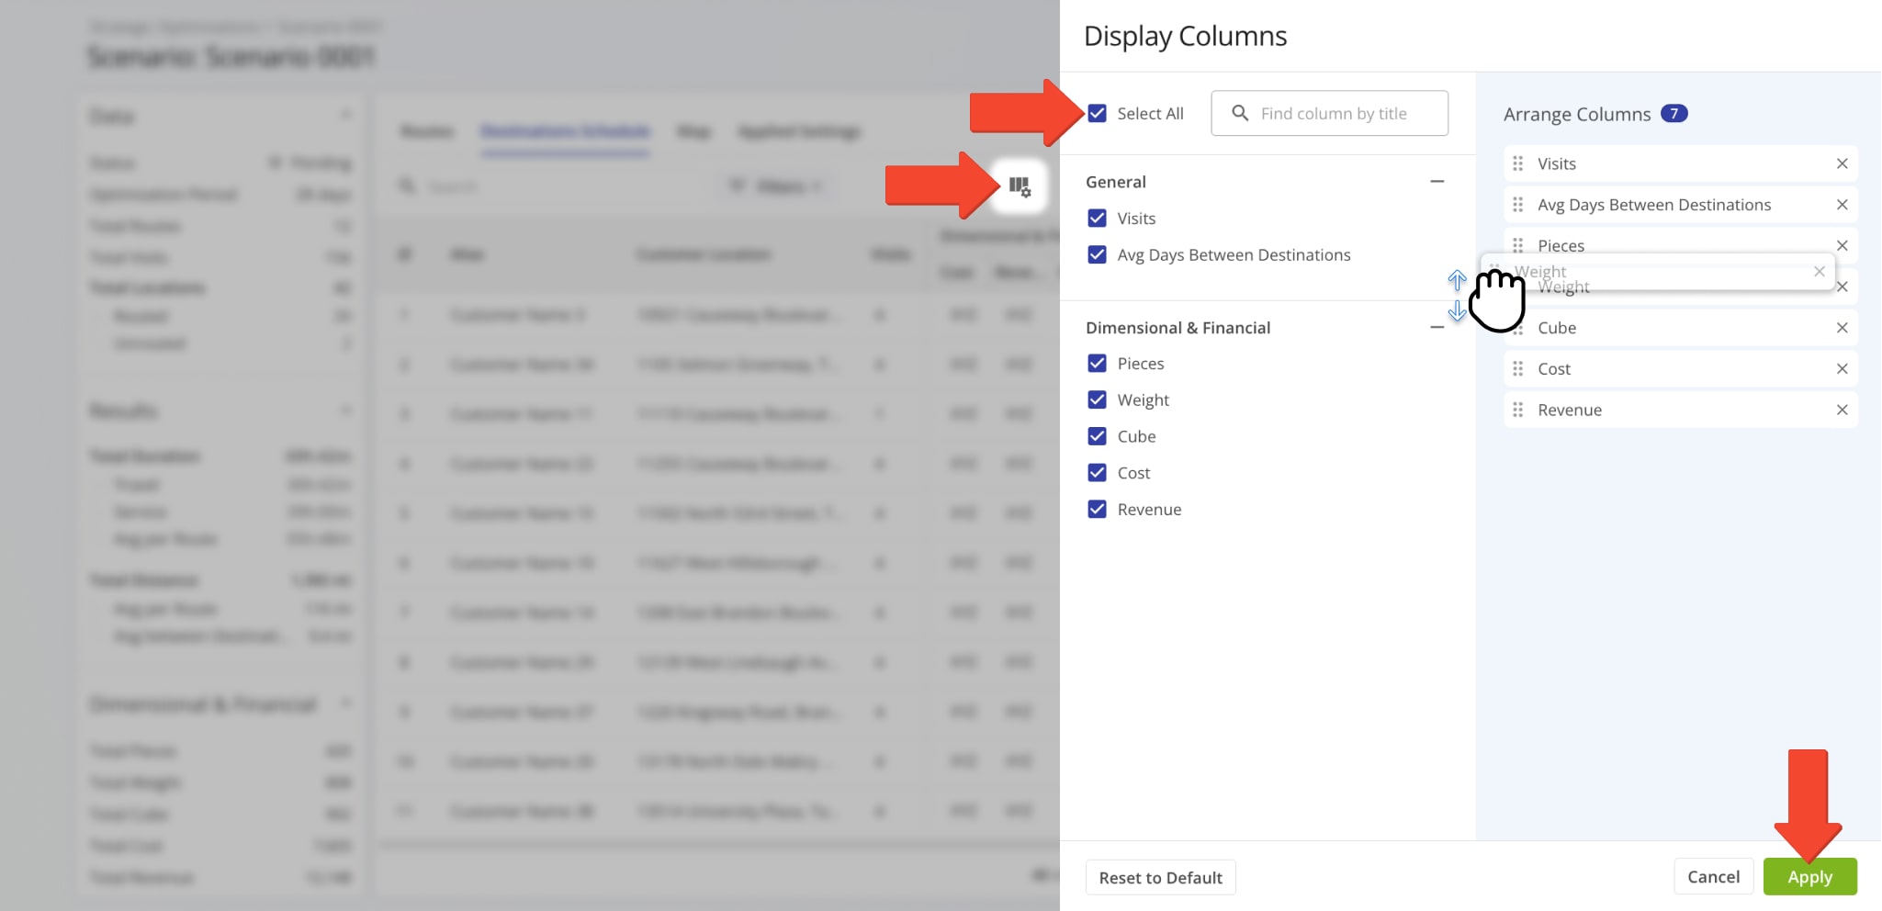1882x911 pixels.
Task: Remove Visits from arranged columns
Action: 1842,163
